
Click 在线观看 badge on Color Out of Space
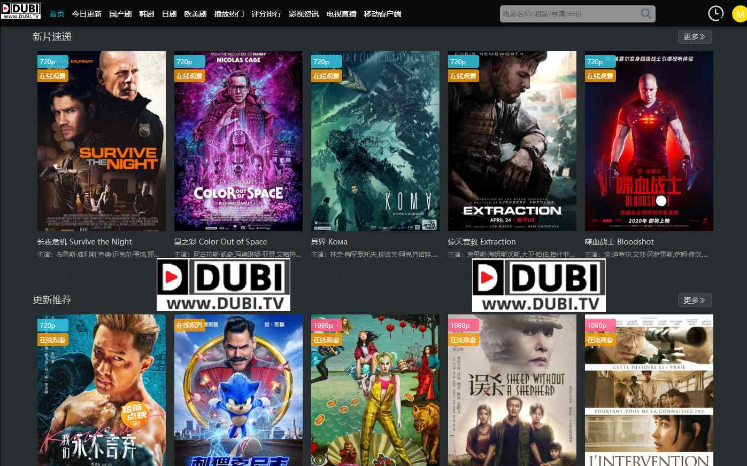189,76
